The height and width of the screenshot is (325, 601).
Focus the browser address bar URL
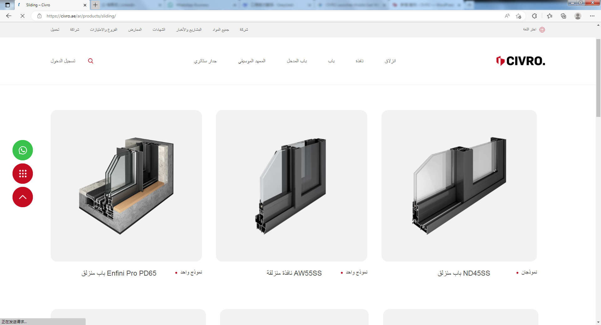click(81, 16)
